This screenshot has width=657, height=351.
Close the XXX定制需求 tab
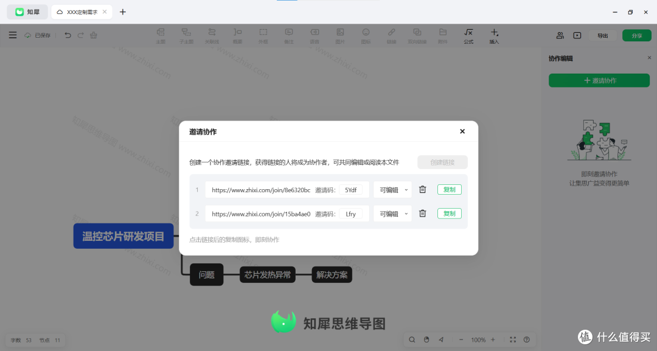pyautogui.click(x=105, y=12)
